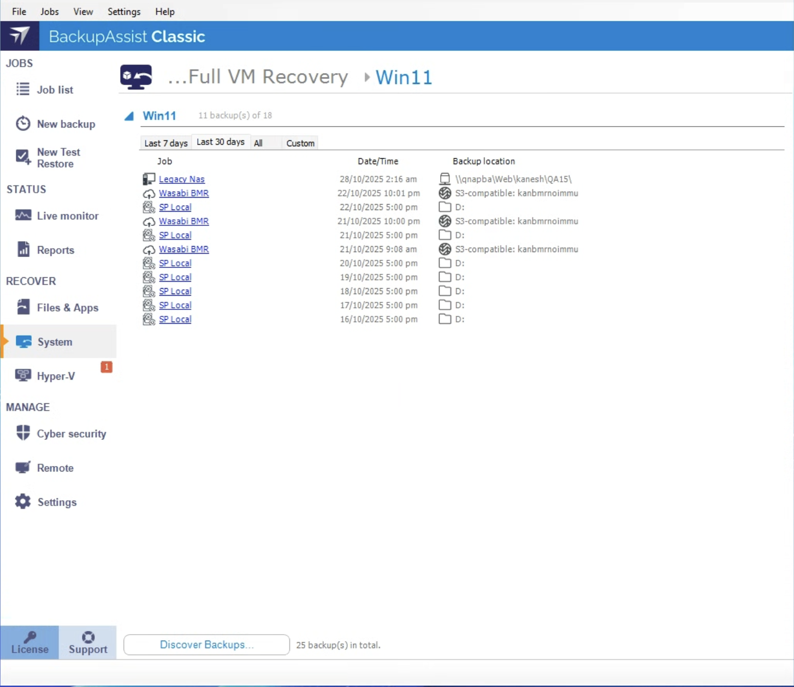Open Cyber security shield icon
Image resolution: width=794 pixels, height=687 pixels.
coord(23,433)
